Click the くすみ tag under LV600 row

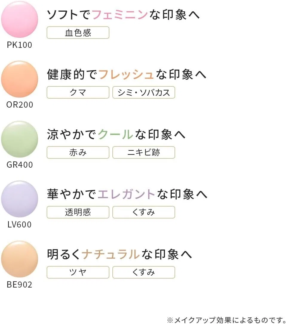coord(144,212)
